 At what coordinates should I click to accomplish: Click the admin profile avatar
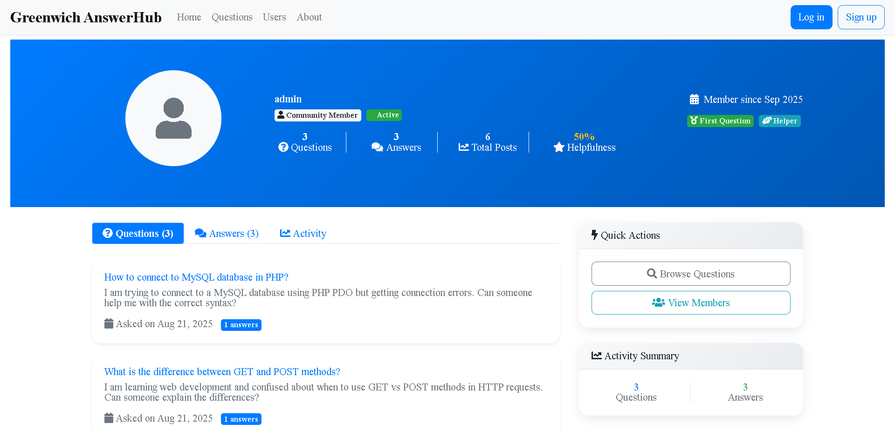[173, 118]
